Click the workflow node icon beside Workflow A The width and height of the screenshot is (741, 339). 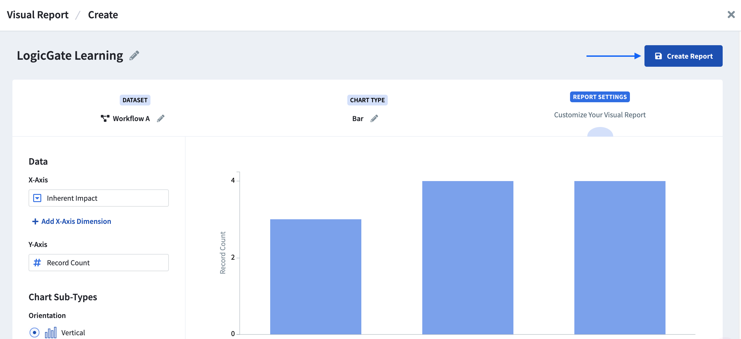105,118
